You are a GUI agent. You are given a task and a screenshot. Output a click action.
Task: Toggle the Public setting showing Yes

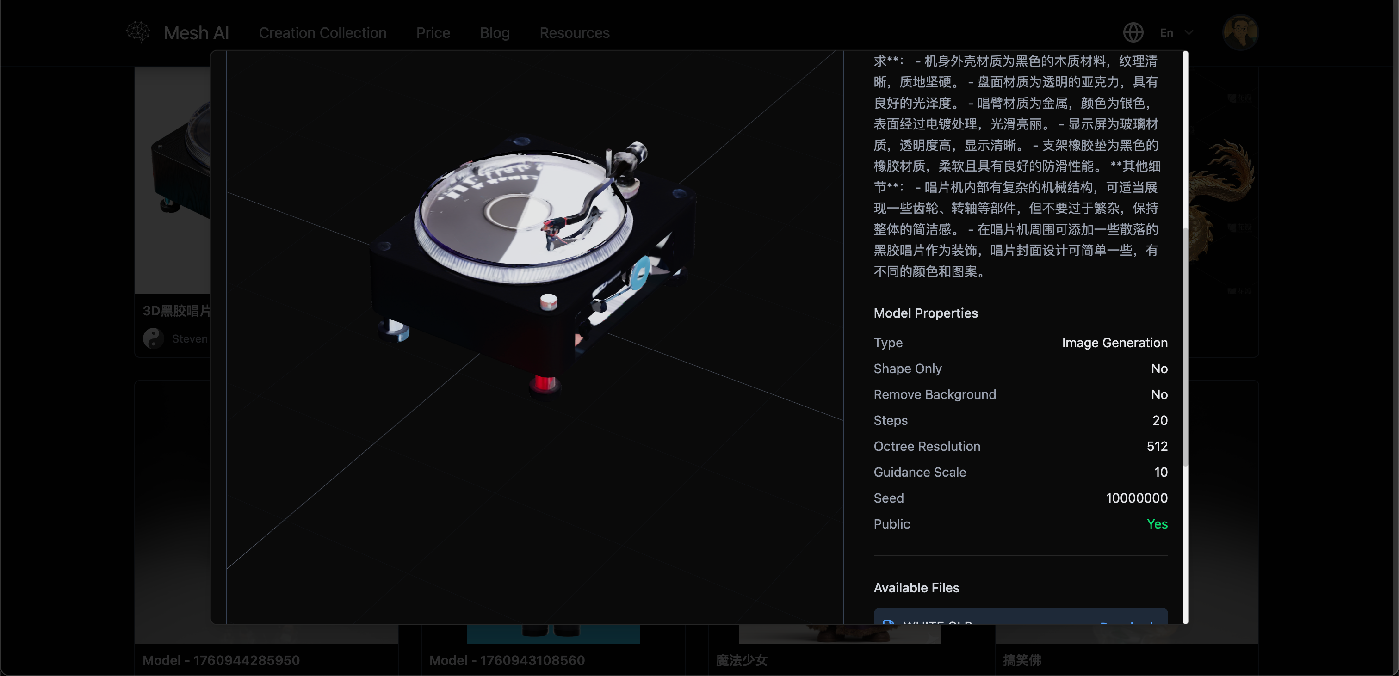point(1158,524)
